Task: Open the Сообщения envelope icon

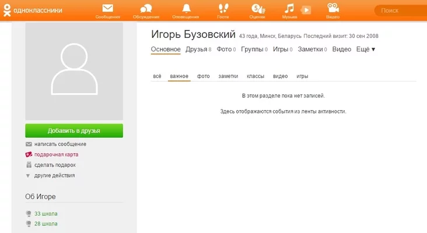Action: pos(107,9)
